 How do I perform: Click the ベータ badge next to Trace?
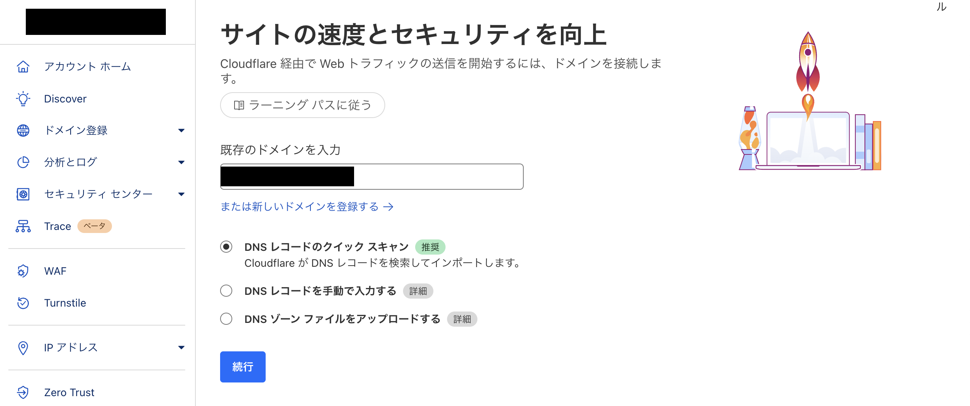(x=94, y=226)
